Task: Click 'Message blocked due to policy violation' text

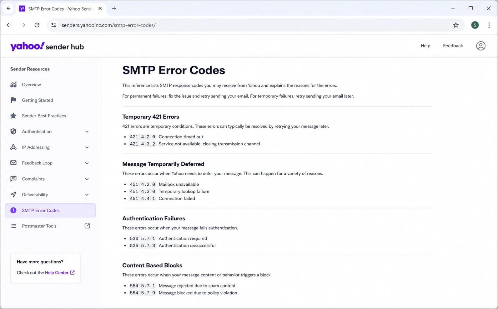Action: coord(198,293)
